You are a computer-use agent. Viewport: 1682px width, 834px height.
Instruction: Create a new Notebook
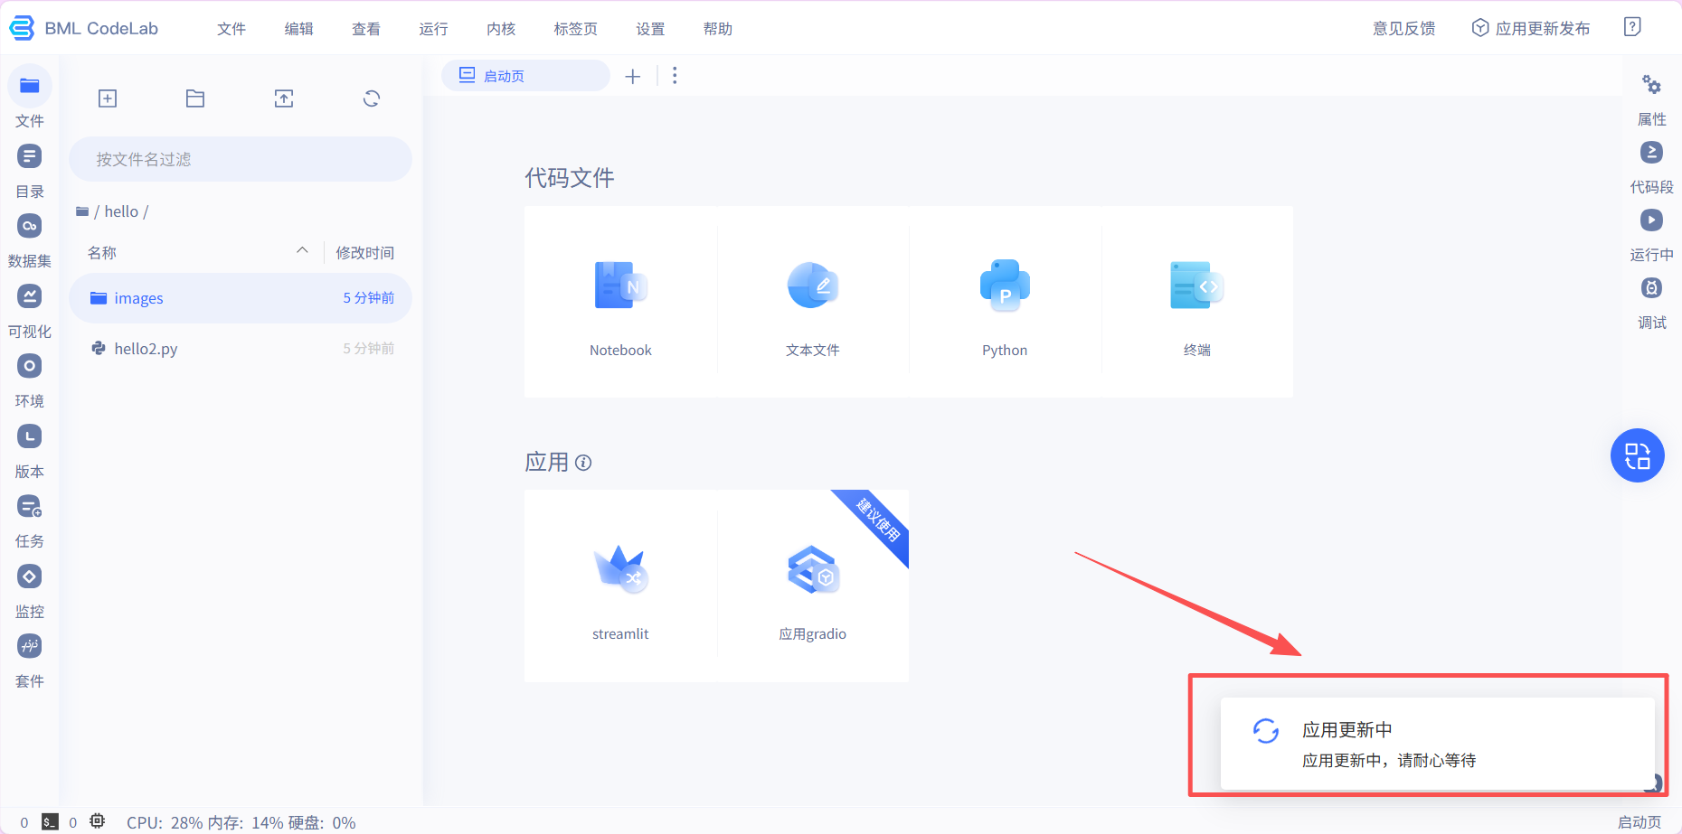[620, 302]
